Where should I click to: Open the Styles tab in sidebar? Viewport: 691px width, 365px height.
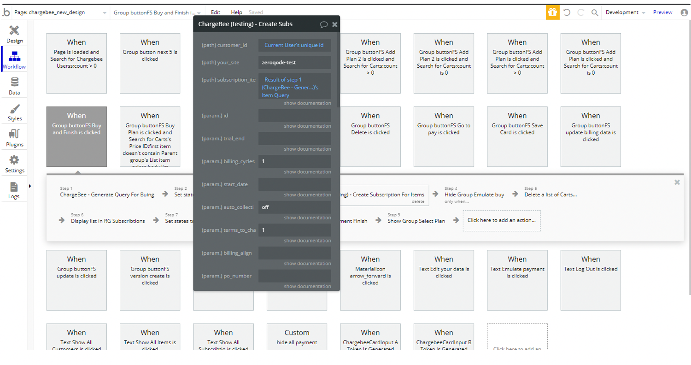tap(14, 112)
